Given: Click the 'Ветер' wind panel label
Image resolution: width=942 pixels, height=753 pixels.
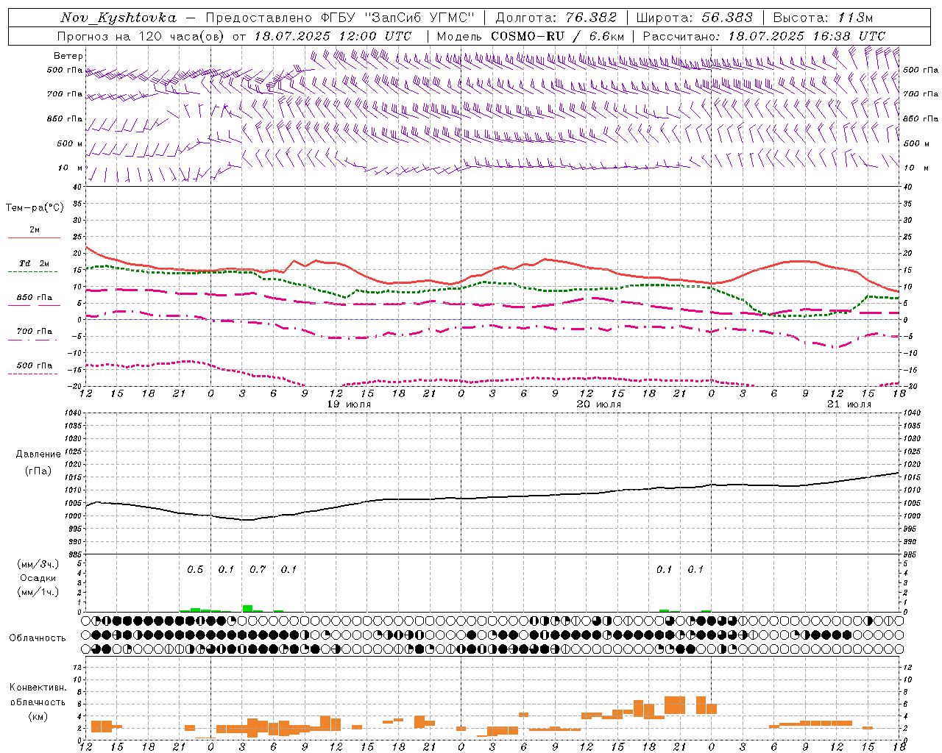Looking at the screenshot, I should tap(68, 56).
